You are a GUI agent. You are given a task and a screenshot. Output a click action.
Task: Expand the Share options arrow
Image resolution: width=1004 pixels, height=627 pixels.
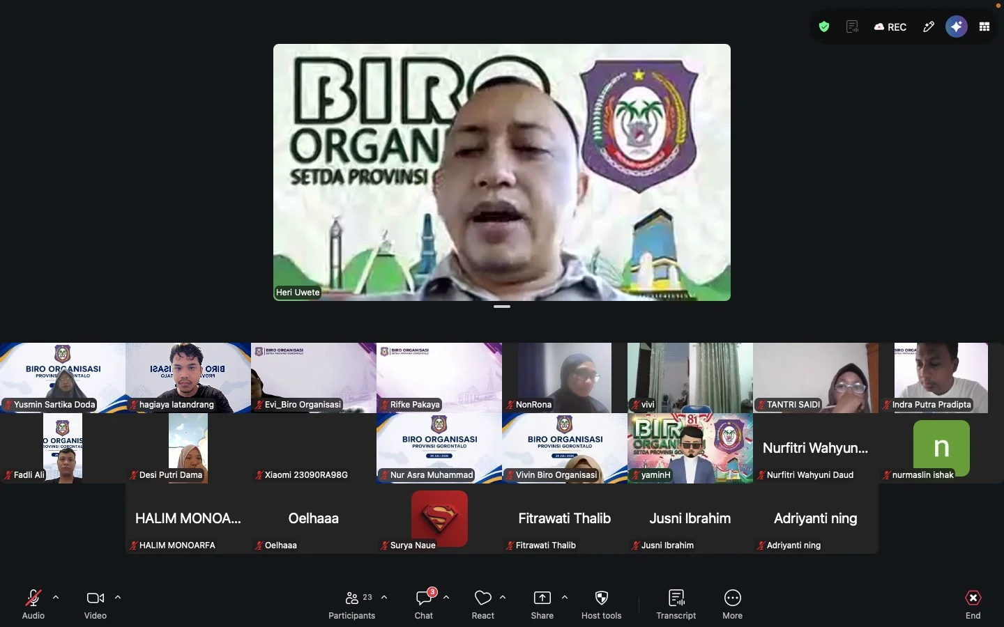coord(565,598)
